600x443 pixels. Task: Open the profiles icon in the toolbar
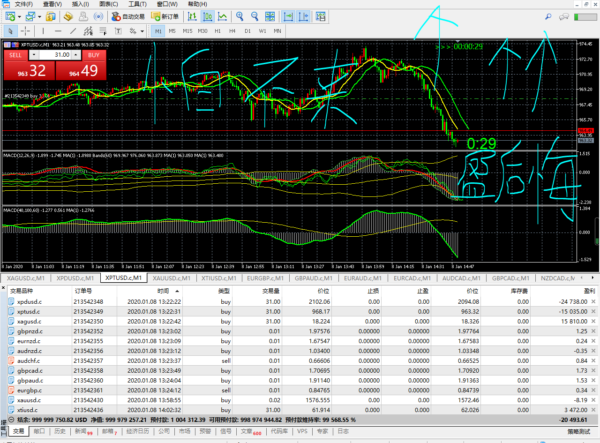tap(31, 17)
